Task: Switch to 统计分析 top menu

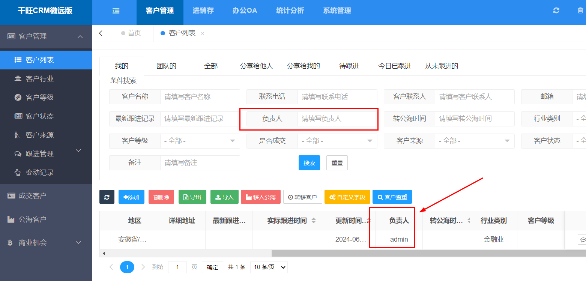Action: pos(290,11)
